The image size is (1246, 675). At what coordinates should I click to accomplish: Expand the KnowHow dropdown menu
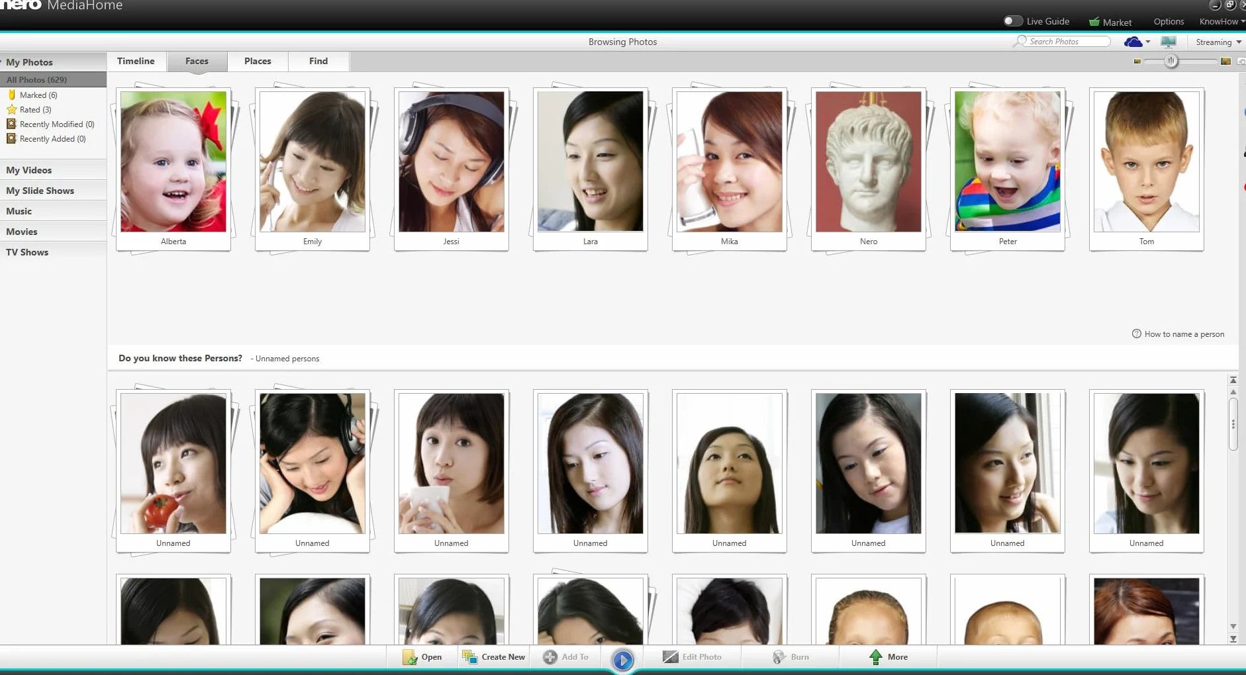coord(1222,22)
